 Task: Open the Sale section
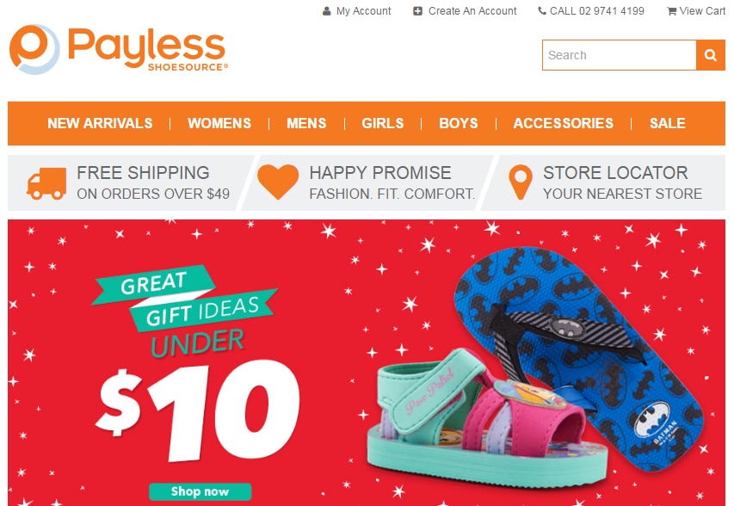(668, 123)
